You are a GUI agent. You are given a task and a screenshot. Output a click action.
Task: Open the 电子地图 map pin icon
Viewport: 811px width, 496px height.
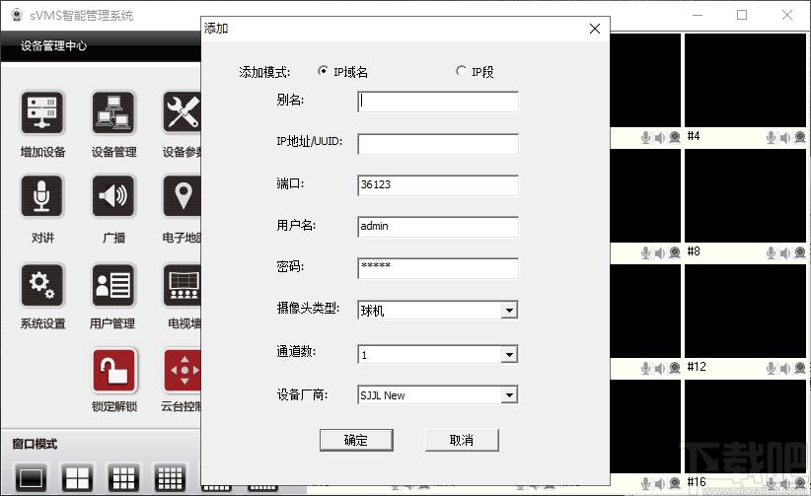182,196
